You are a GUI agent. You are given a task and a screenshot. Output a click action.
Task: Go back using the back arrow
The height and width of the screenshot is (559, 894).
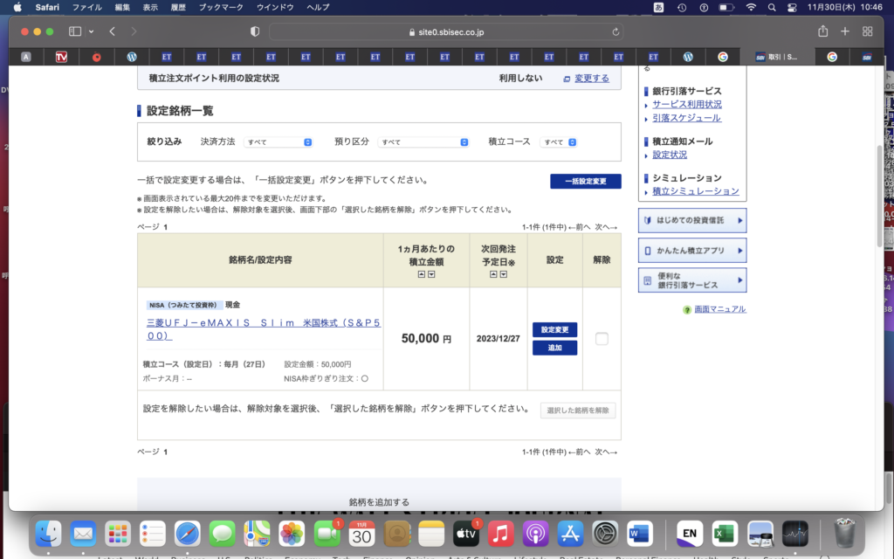coord(111,29)
